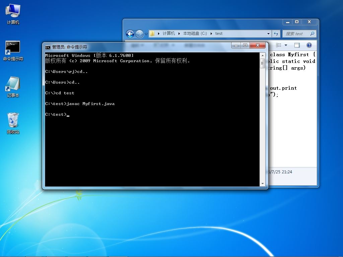Expand the arrow after 本地磁盘 (C:) in breadcrumb
The width and height of the screenshot is (343, 257).
[211, 33]
